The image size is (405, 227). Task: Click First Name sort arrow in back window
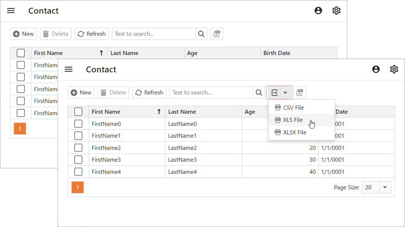(x=102, y=53)
